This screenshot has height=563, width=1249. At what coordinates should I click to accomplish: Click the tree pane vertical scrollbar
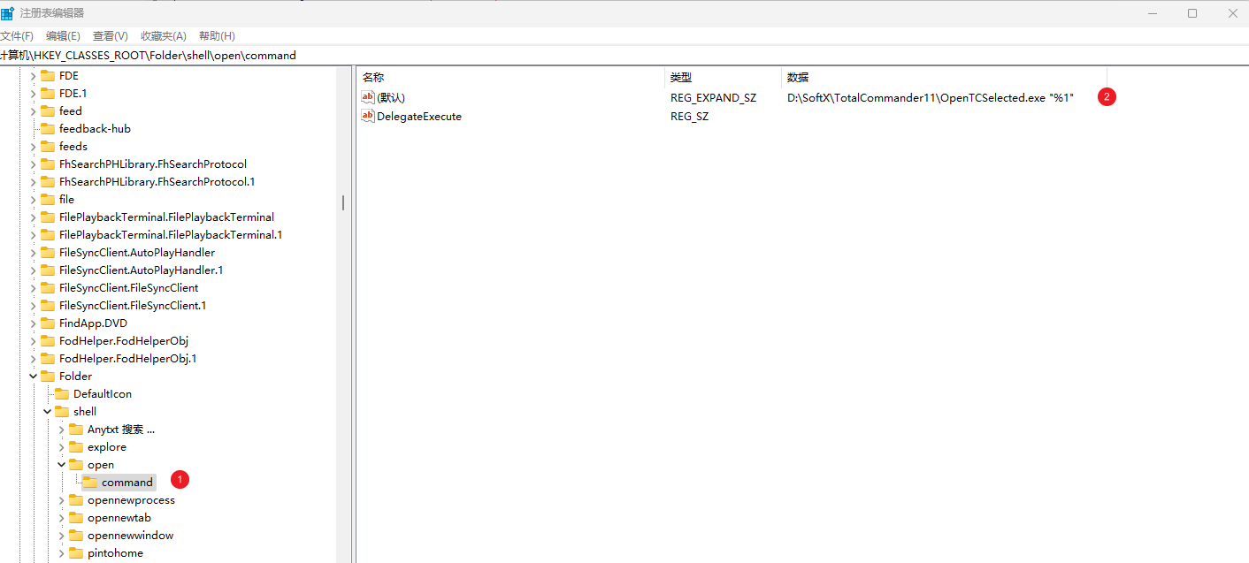[x=343, y=203]
